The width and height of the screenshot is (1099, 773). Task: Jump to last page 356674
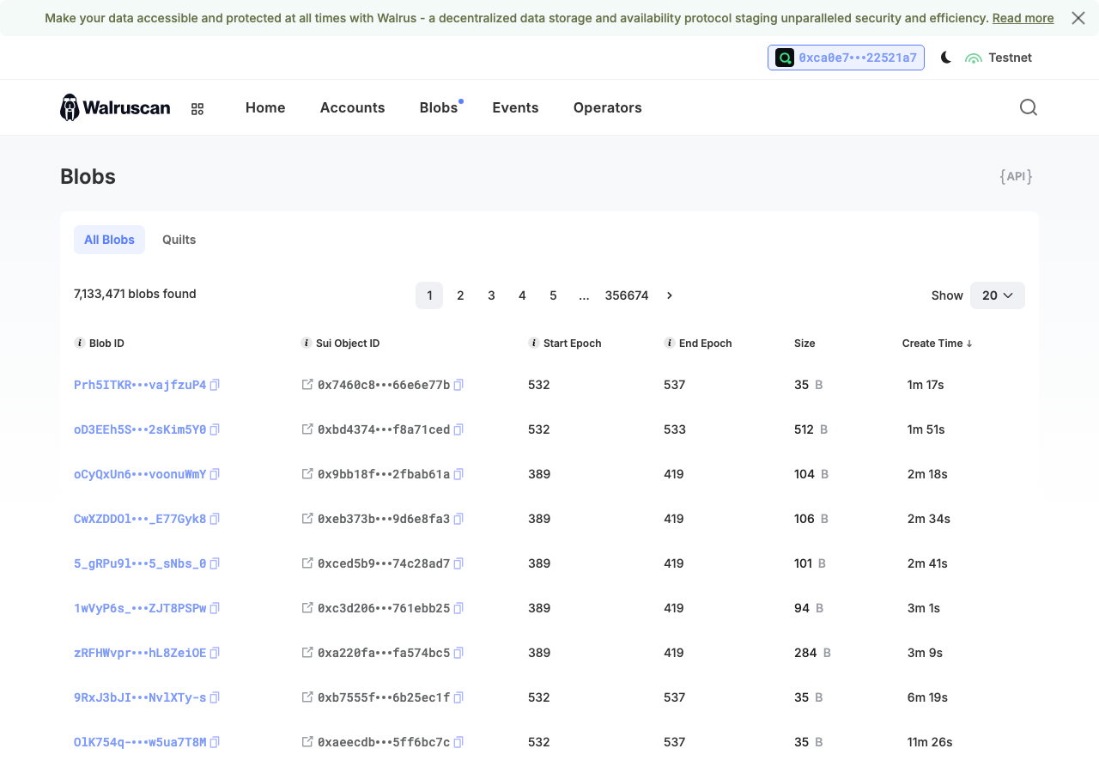click(627, 295)
